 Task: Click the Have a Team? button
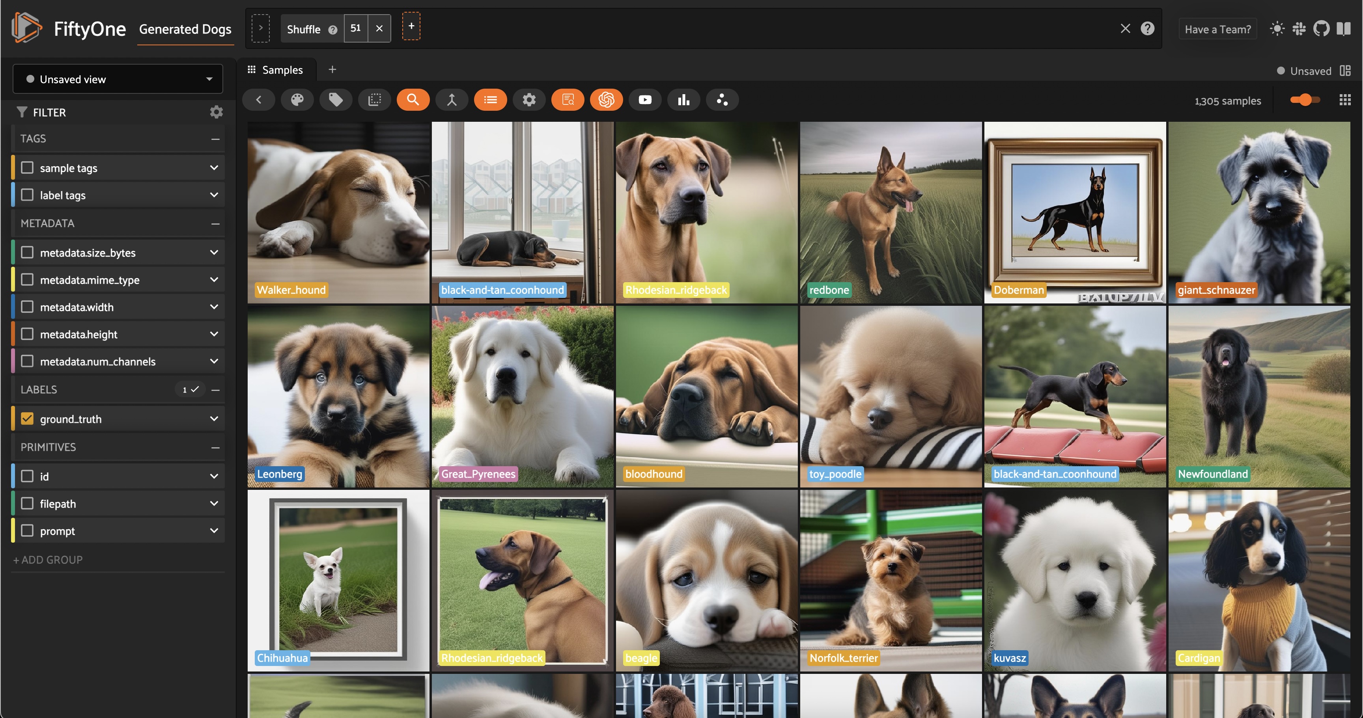[x=1217, y=29]
